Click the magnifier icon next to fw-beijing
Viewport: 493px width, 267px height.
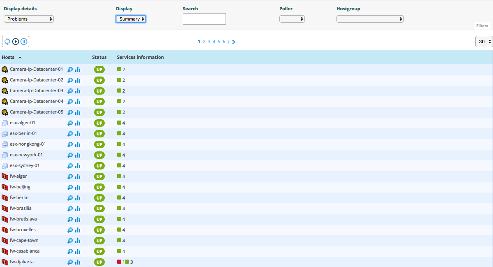pos(70,187)
